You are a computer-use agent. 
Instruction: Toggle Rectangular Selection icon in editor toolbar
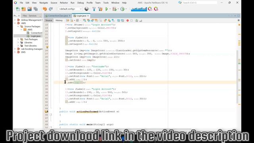(100, 20)
